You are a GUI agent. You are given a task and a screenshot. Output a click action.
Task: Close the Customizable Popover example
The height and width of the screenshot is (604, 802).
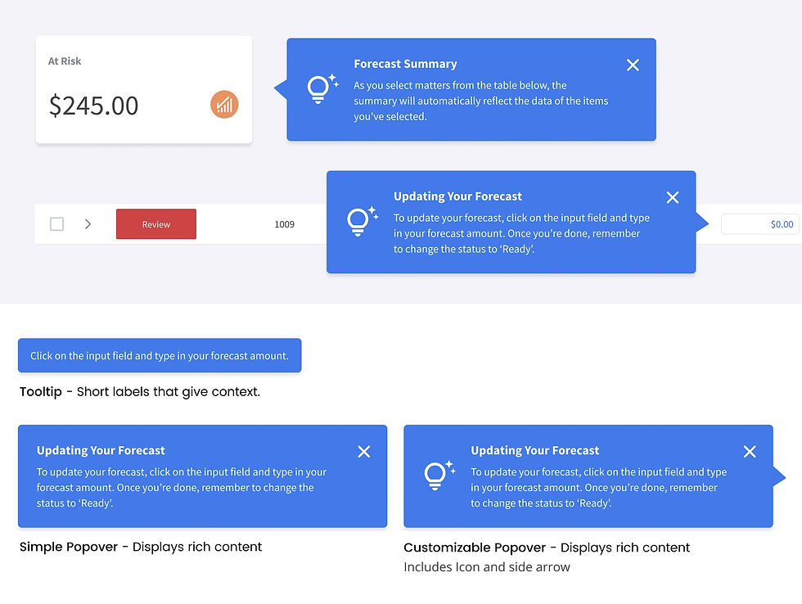coord(750,452)
